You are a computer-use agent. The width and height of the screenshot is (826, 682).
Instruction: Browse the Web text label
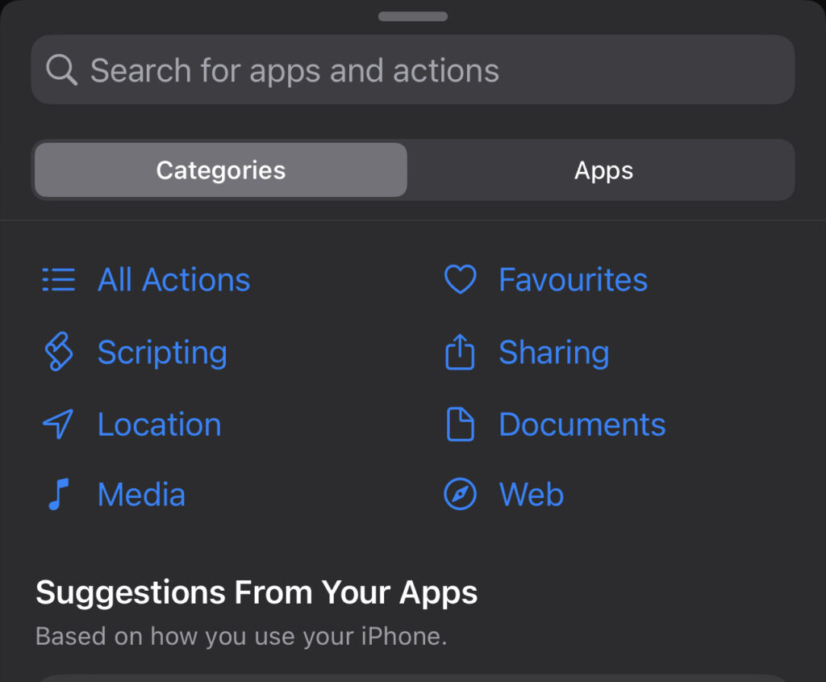[531, 495]
